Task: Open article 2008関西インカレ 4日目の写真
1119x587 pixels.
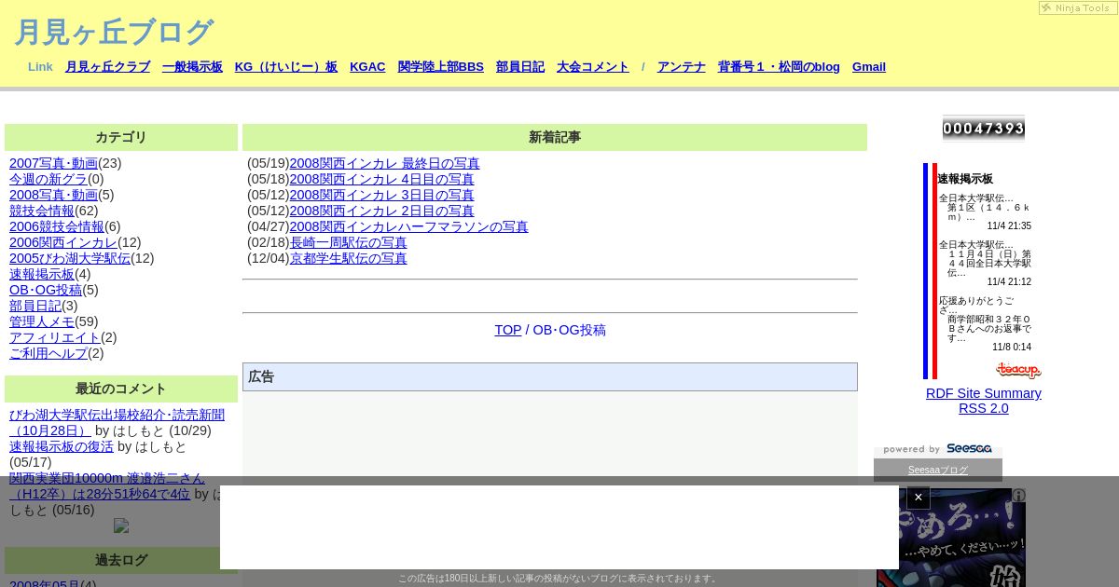Action: coord(381,179)
